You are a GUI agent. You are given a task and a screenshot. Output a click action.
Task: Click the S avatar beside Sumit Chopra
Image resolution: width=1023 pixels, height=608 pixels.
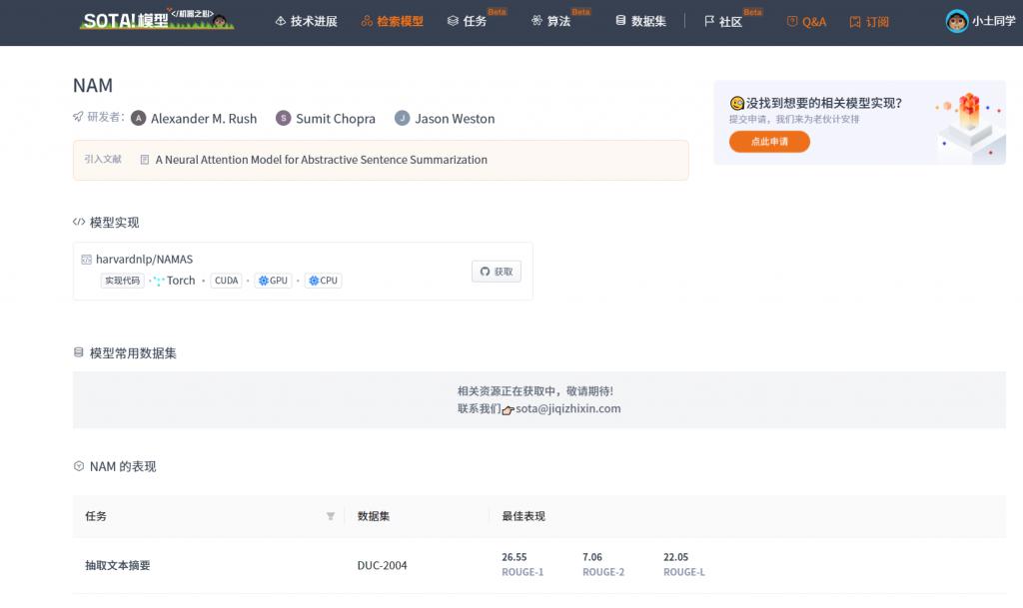coord(283,118)
